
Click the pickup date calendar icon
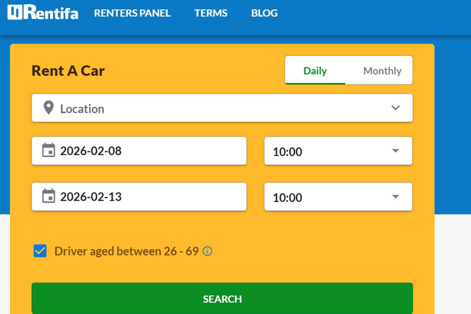[x=48, y=151]
